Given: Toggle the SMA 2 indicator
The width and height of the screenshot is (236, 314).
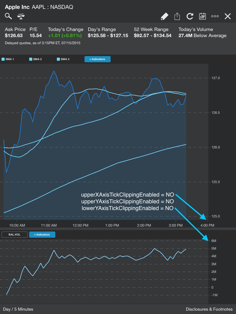Looking at the screenshot, I should click(x=36, y=59).
